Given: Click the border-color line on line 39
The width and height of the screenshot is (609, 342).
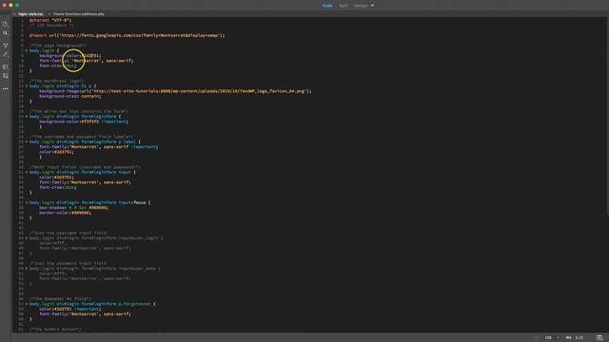Looking at the screenshot, I should coord(66,213).
